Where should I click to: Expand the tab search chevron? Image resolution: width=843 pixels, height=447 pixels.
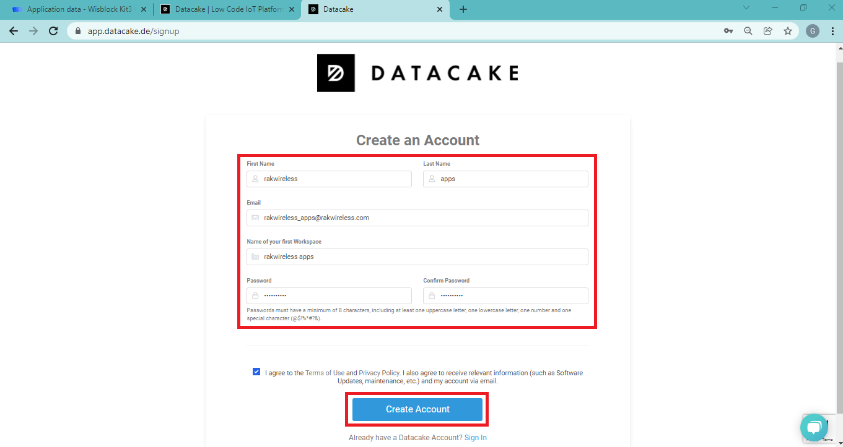[746, 8]
